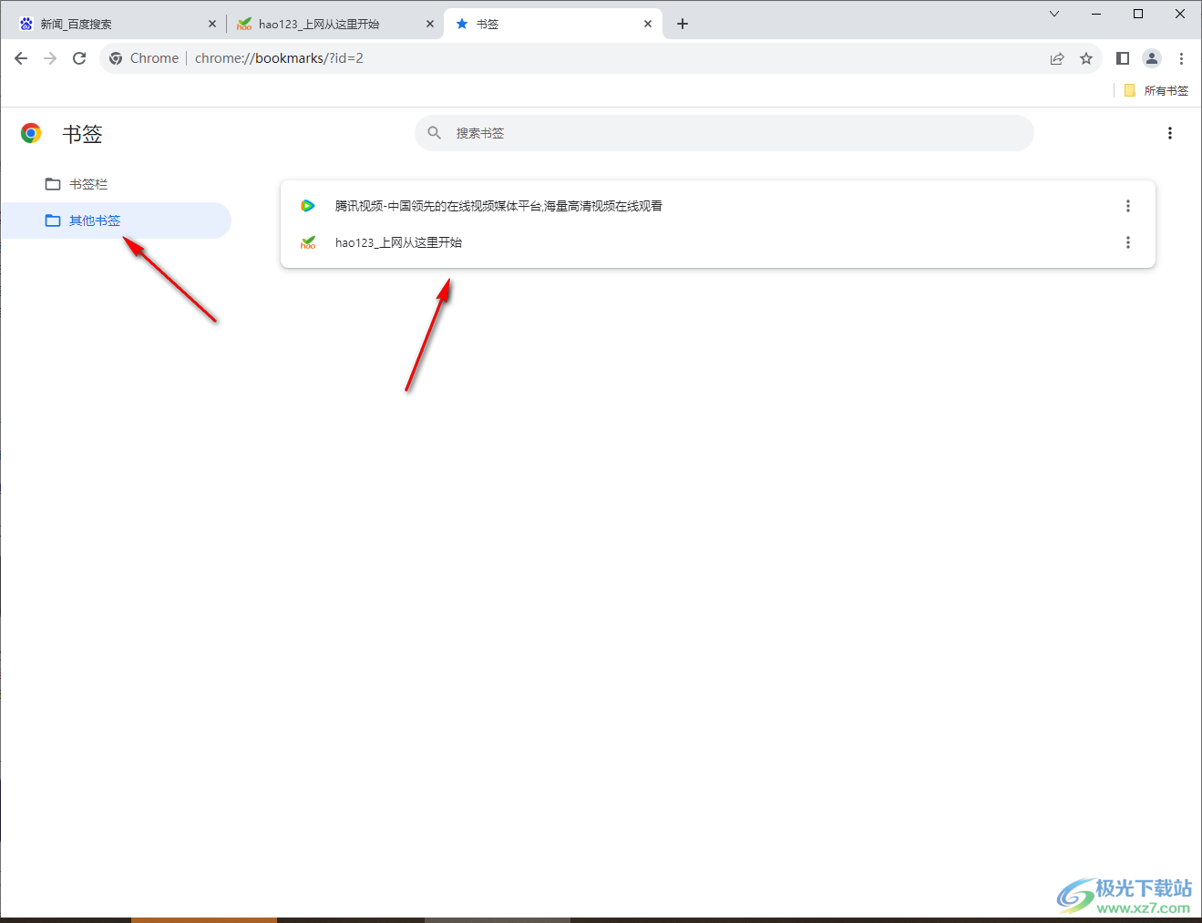Image resolution: width=1202 pixels, height=923 pixels.
Task: Click the address bar URL chrome://bookmarks
Action: click(279, 58)
